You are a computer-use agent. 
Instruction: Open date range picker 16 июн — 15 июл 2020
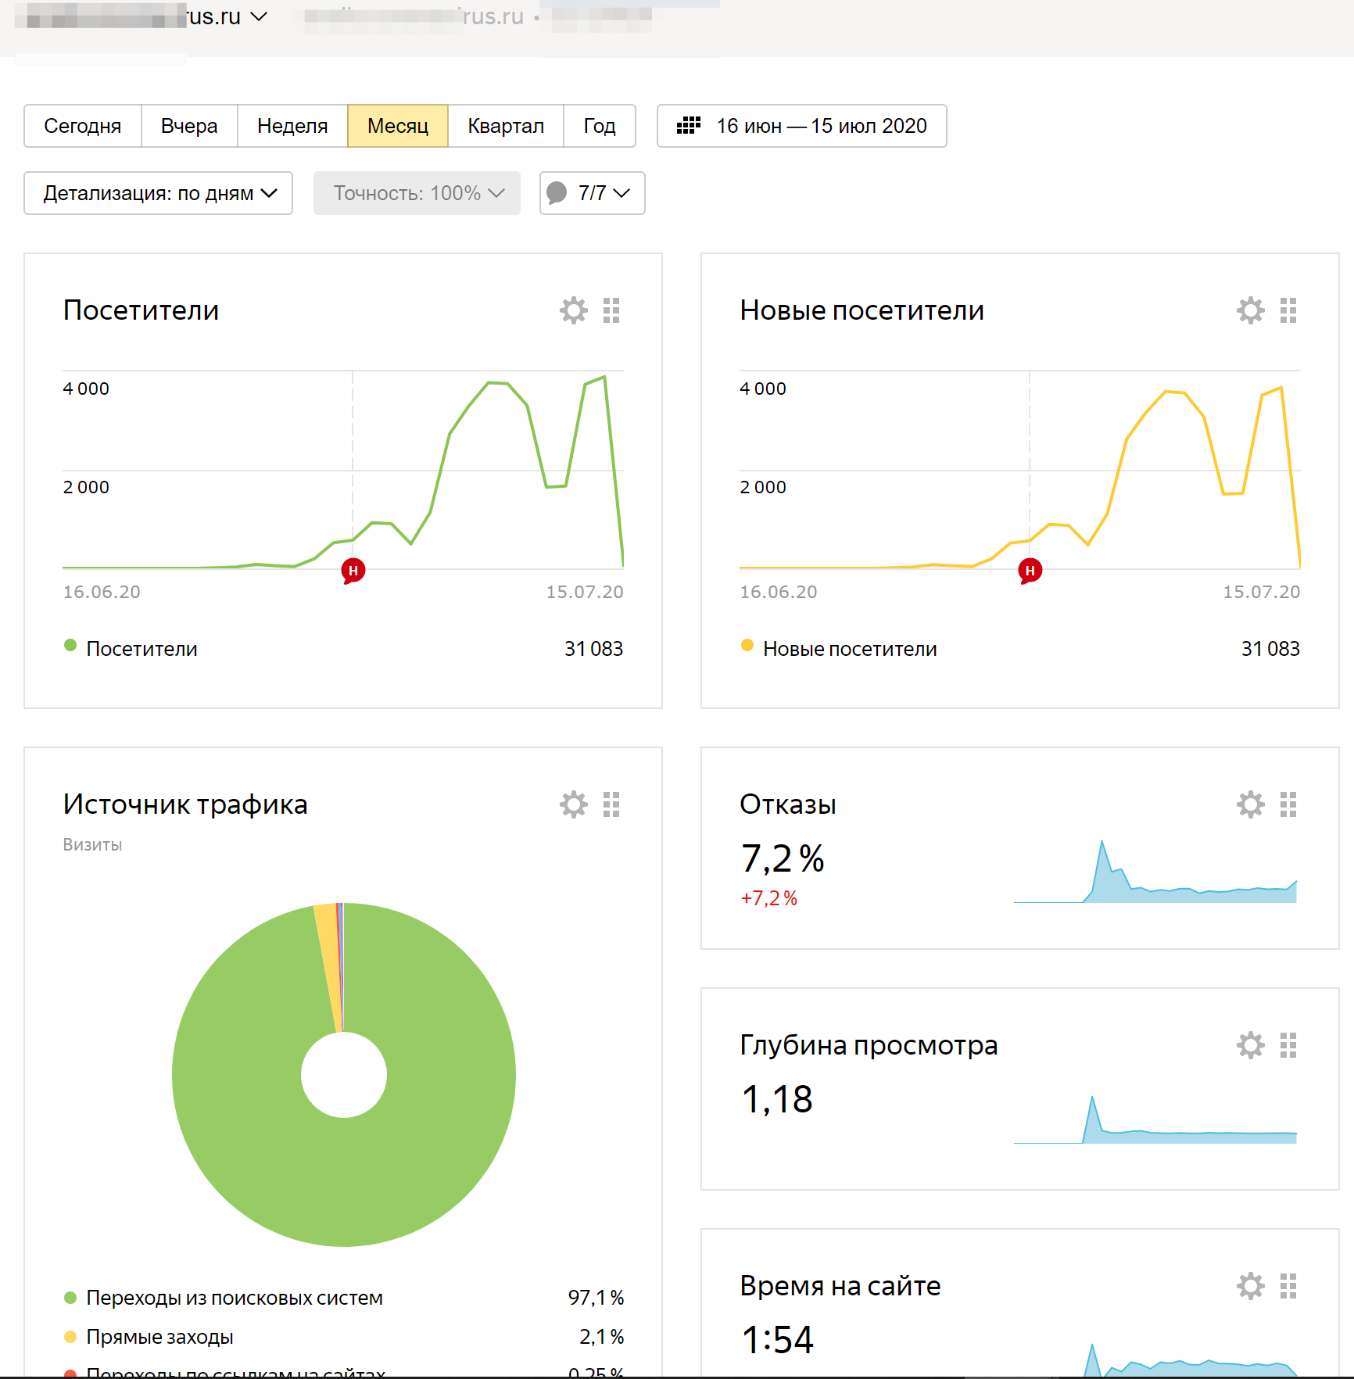tap(801, 126)
